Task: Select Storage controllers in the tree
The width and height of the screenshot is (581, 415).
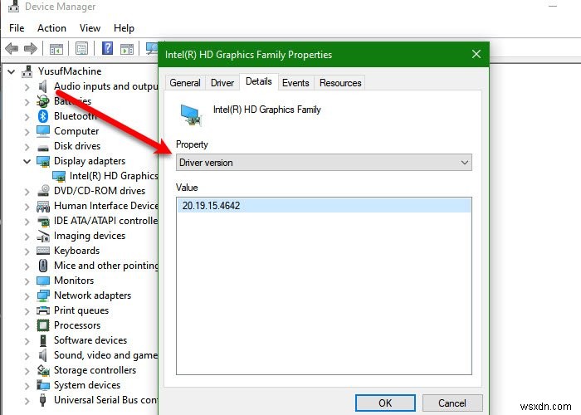Action: 95,370
